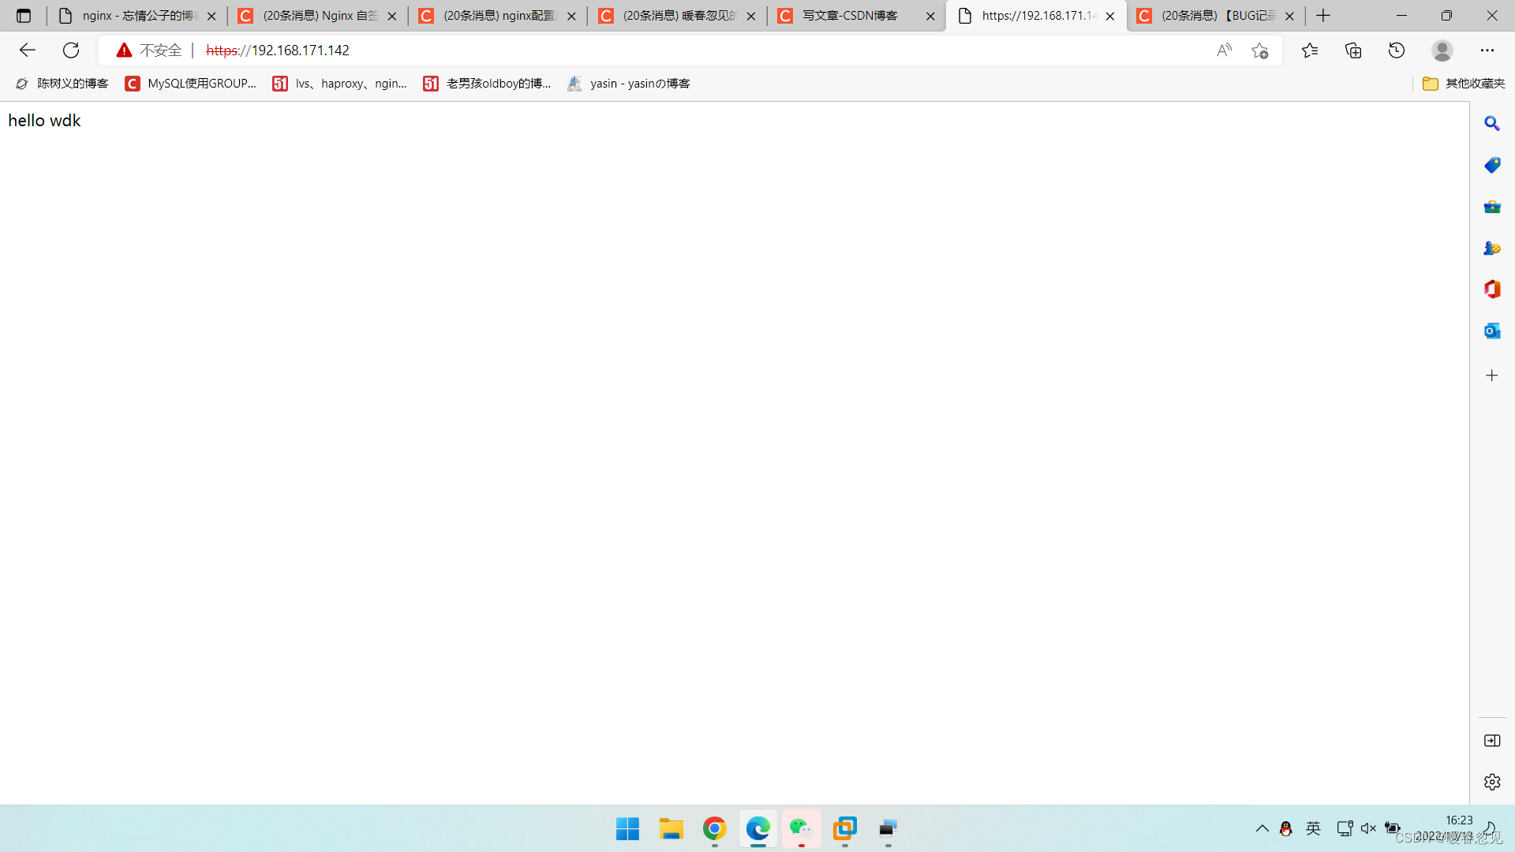Open the Collections icon
The image size is (1515, 852).
1353,50
